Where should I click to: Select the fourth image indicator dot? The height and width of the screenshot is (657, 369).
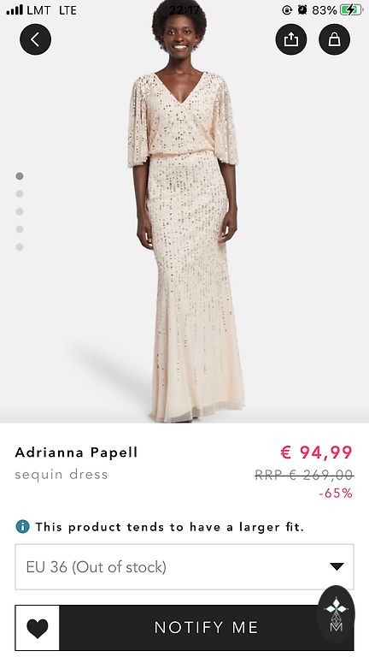click(x=20, y=229)
